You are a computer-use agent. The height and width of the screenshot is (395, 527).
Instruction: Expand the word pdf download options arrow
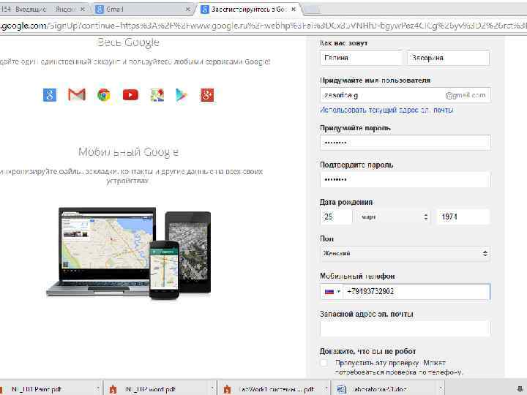coord(212,389)
